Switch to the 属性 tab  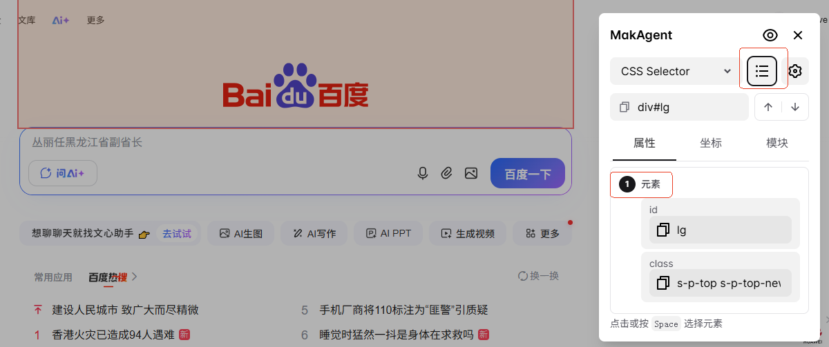(644, 143)
